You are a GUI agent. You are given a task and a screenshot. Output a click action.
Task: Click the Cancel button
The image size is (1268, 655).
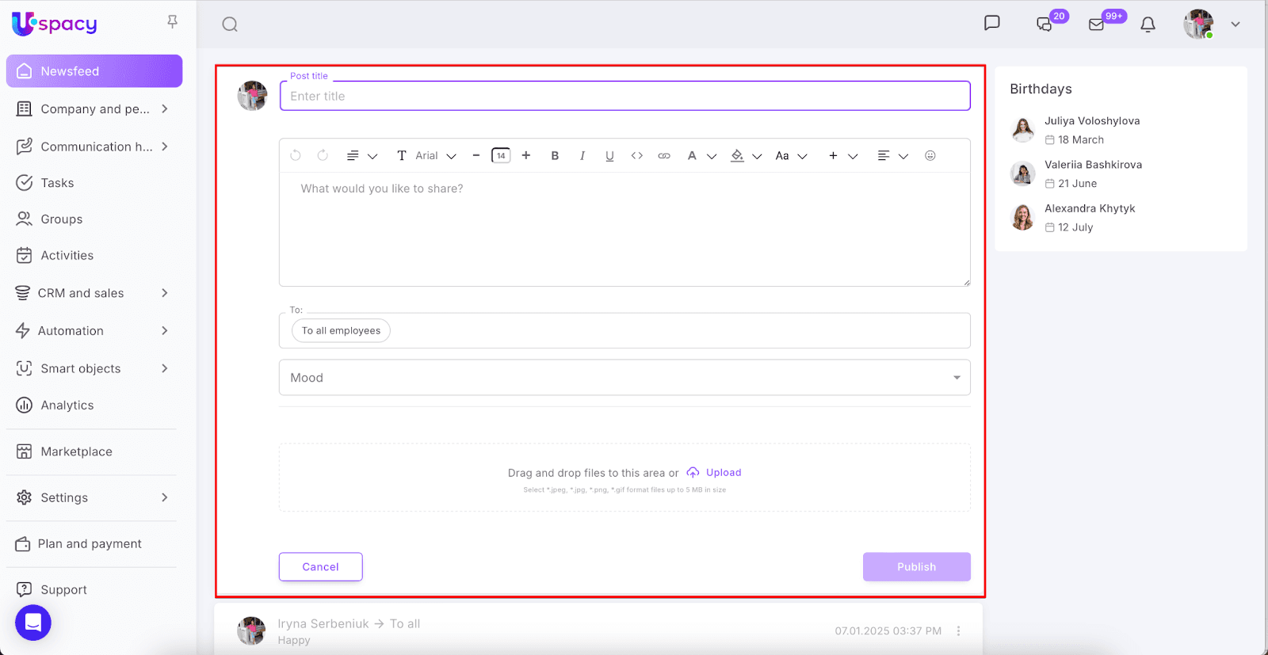pyautogui.click(x=320, y=567)
